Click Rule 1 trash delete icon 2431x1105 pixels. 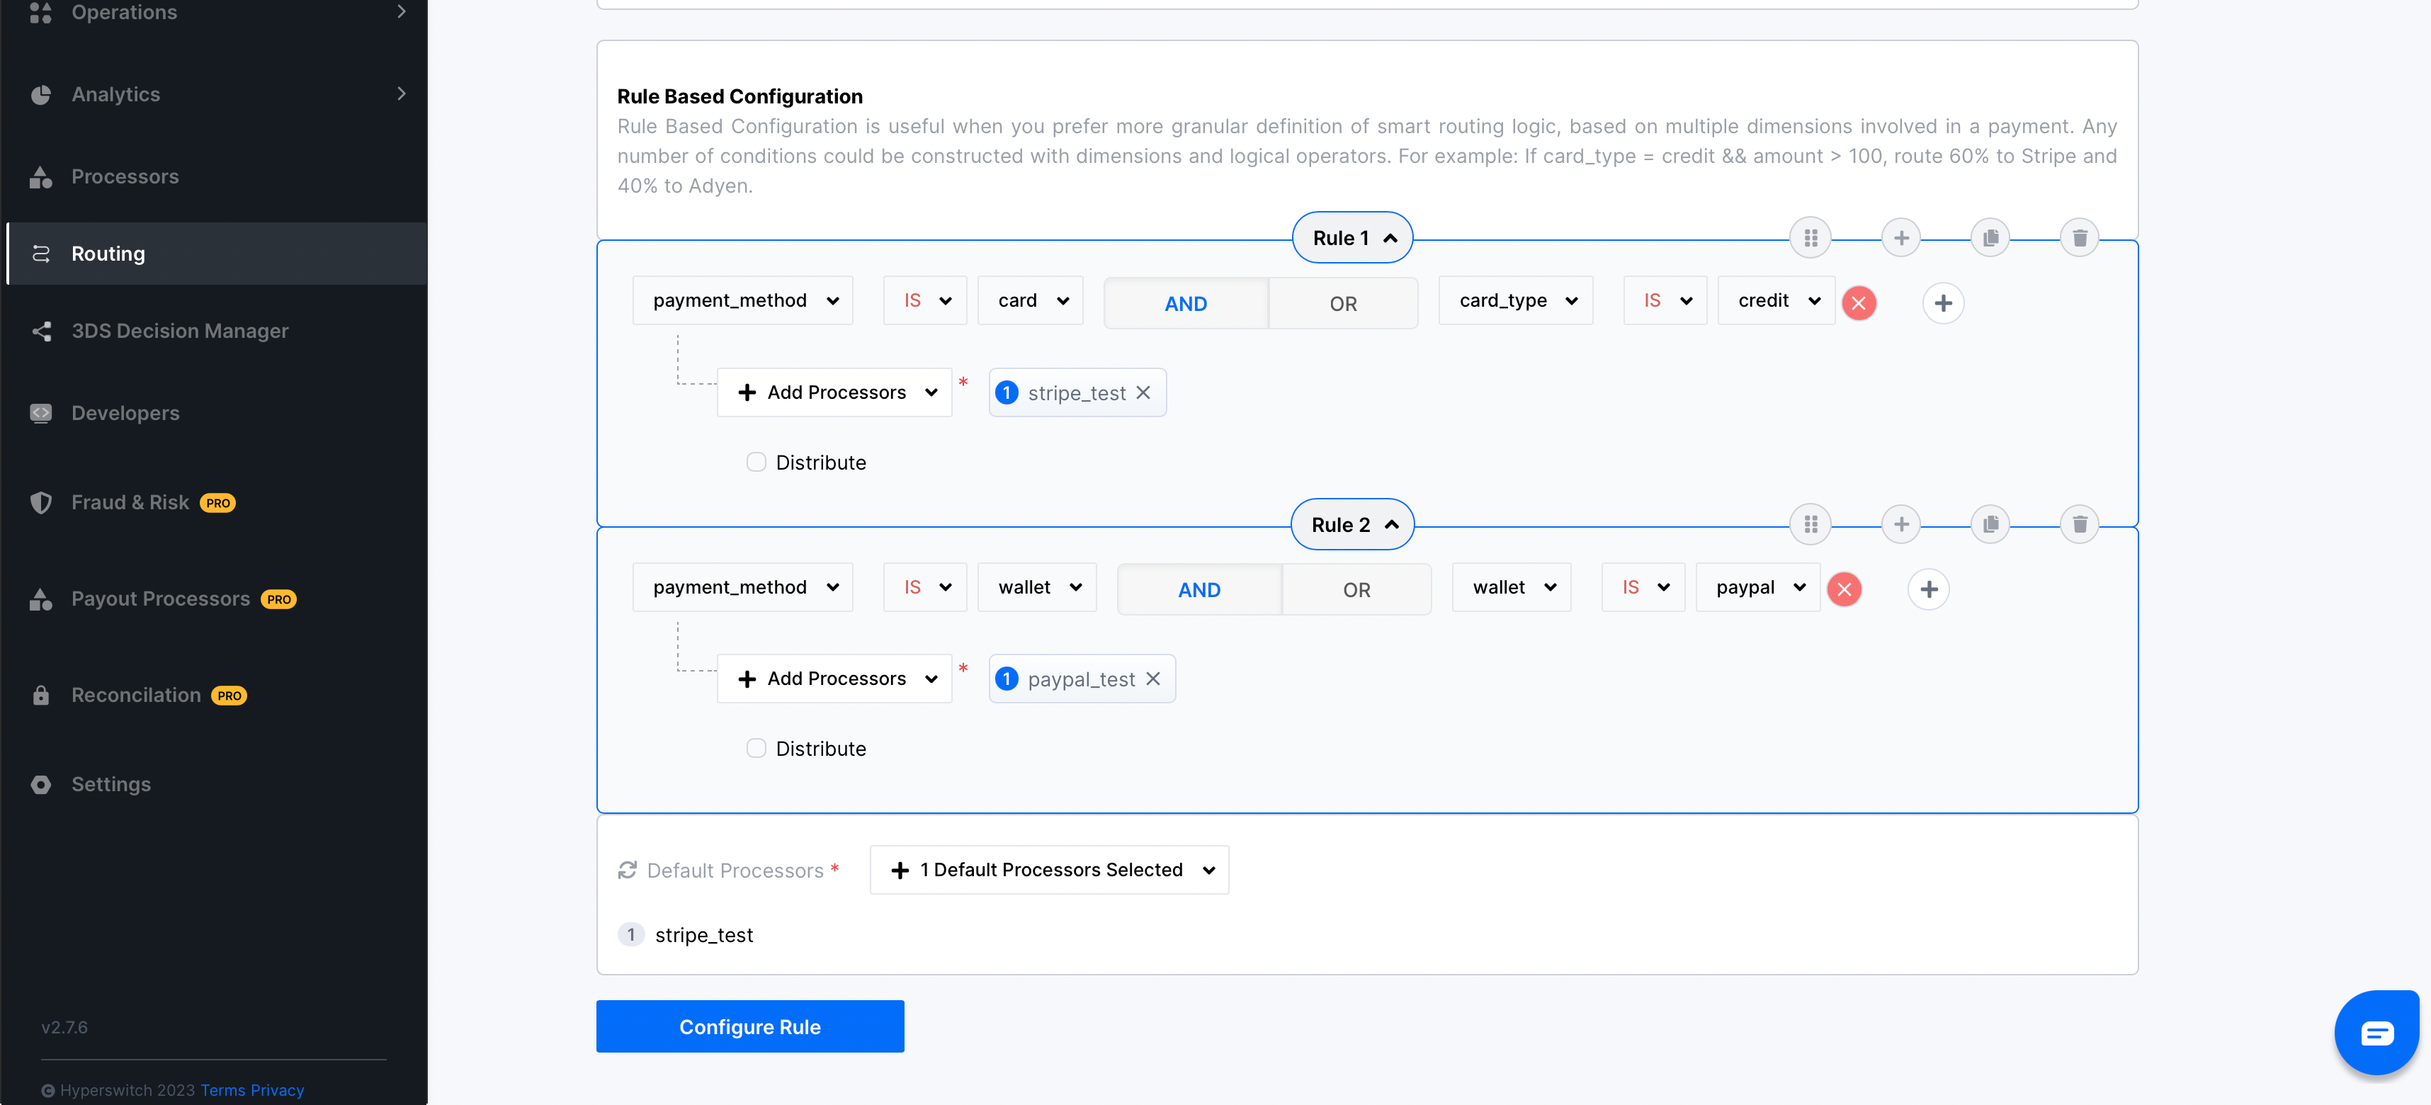2079,238
